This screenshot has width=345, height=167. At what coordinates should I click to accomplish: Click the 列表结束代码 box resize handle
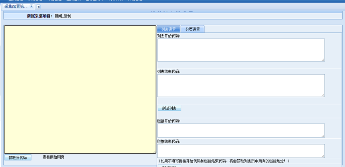323,95
